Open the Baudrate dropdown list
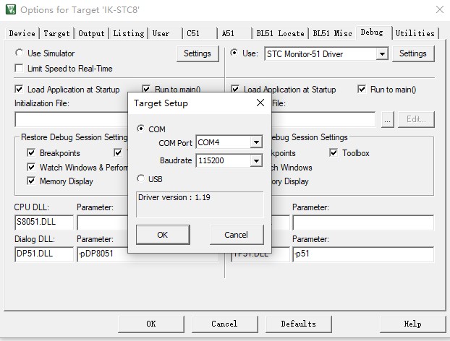This screenshot has height=341, width=450. [x=255, y=160]
